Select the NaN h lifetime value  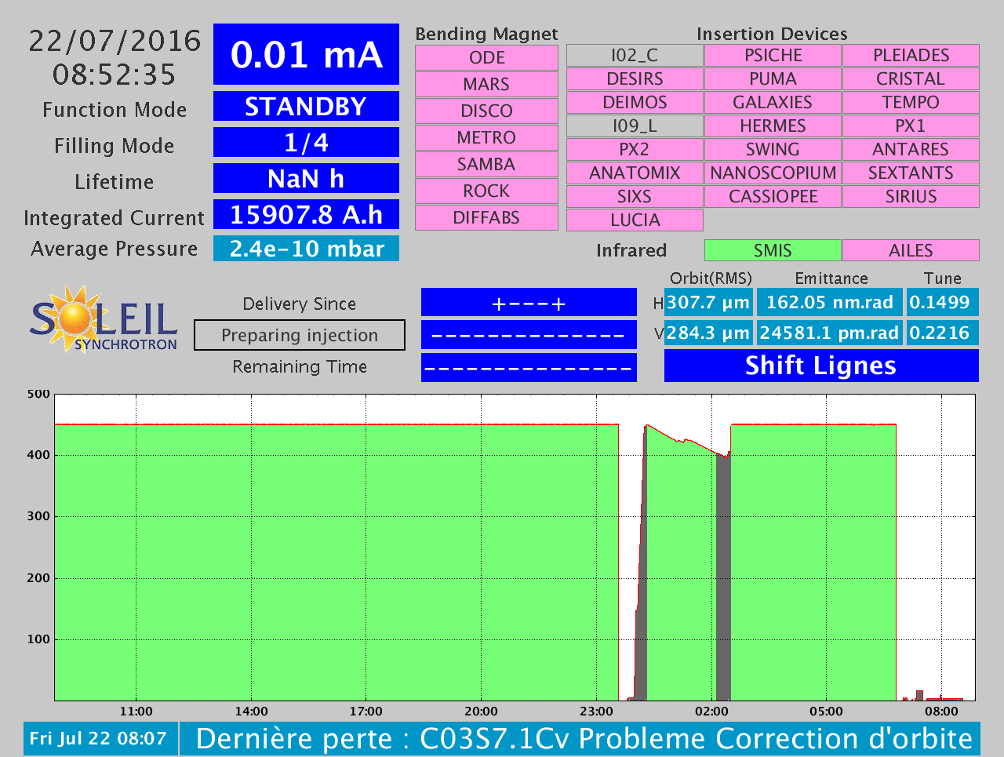306,178
